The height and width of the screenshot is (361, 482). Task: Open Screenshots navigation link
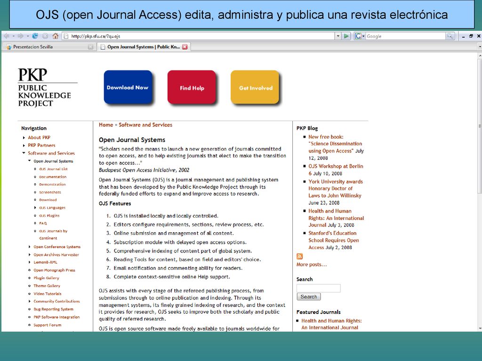click(50, 192)
